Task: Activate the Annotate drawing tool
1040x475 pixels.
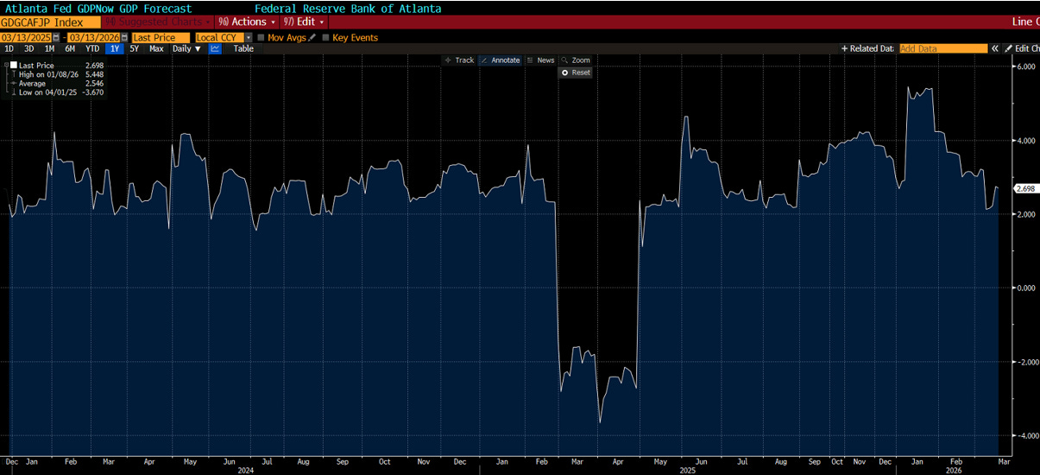Action: coord(500,60)
